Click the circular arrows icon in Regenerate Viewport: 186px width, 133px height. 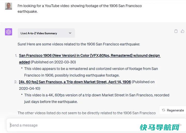click(x=164, y=110)
